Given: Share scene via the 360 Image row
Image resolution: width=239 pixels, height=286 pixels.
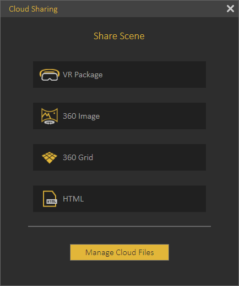Looking at the screenshot, I should pos(119,116).
